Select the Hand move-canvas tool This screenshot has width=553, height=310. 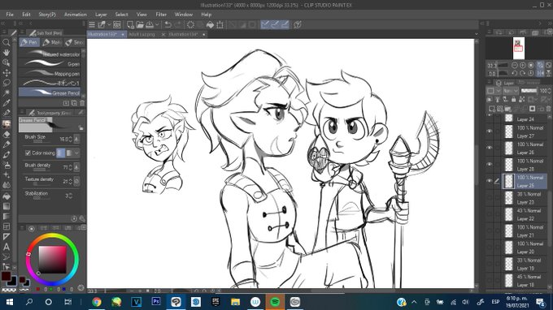coord(7,53)
